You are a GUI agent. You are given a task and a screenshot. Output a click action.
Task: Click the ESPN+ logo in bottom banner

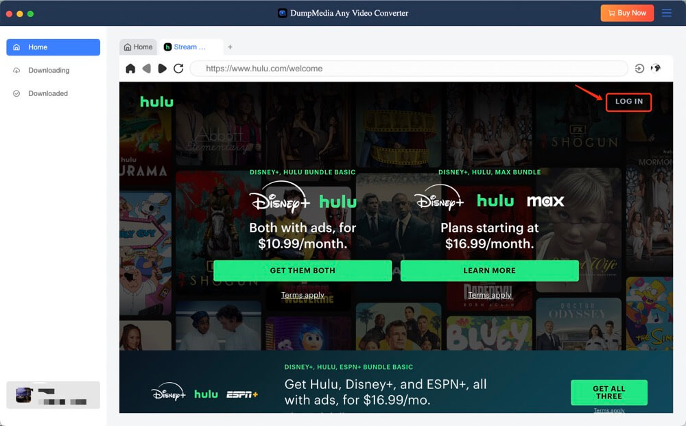[242, 394]
